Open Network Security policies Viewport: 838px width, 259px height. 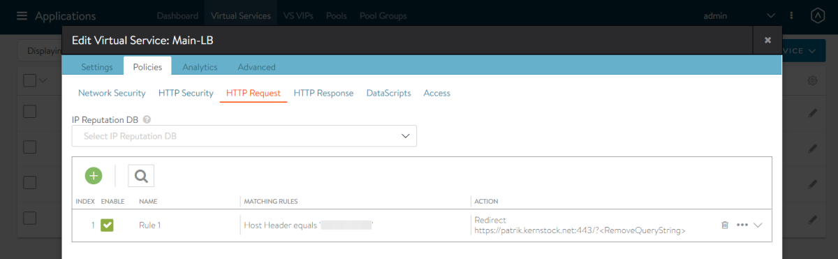[x=112, y=93]
